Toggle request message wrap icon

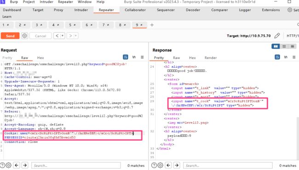126,57
